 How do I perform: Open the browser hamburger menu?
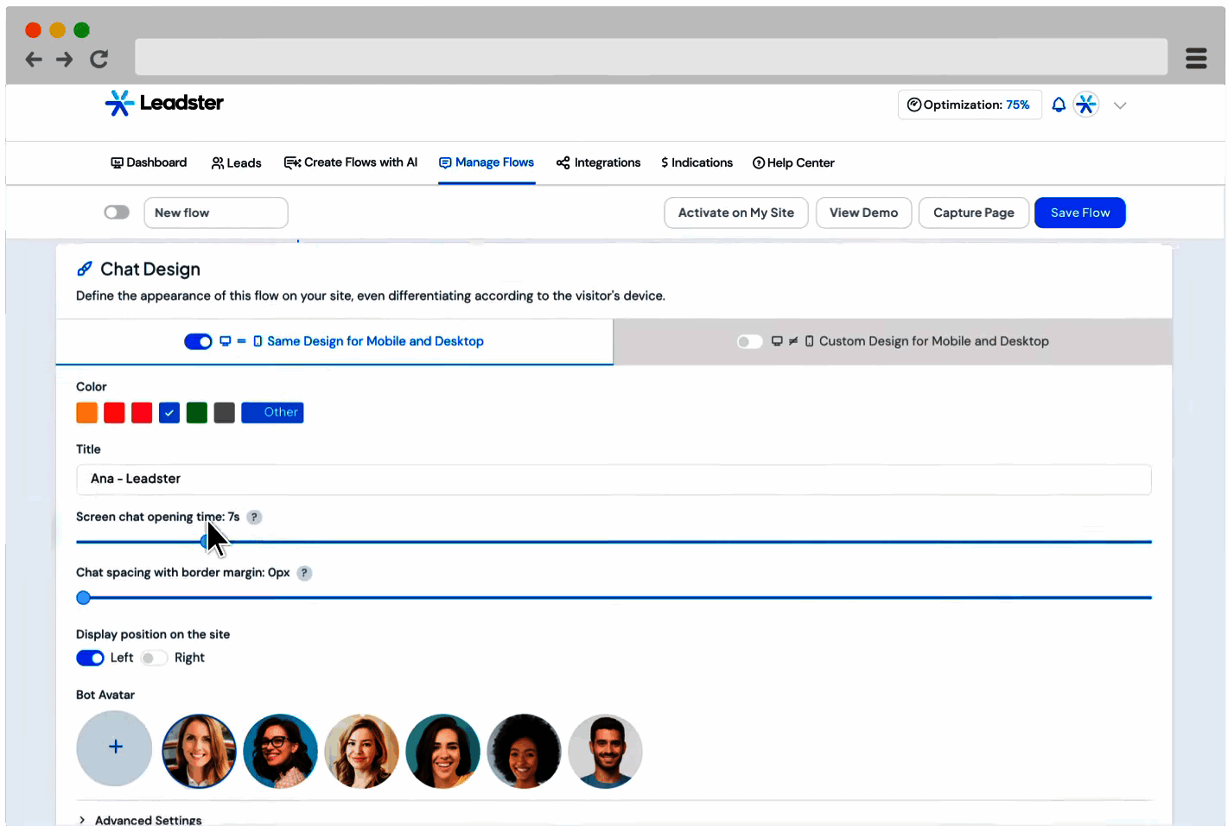1195,58
